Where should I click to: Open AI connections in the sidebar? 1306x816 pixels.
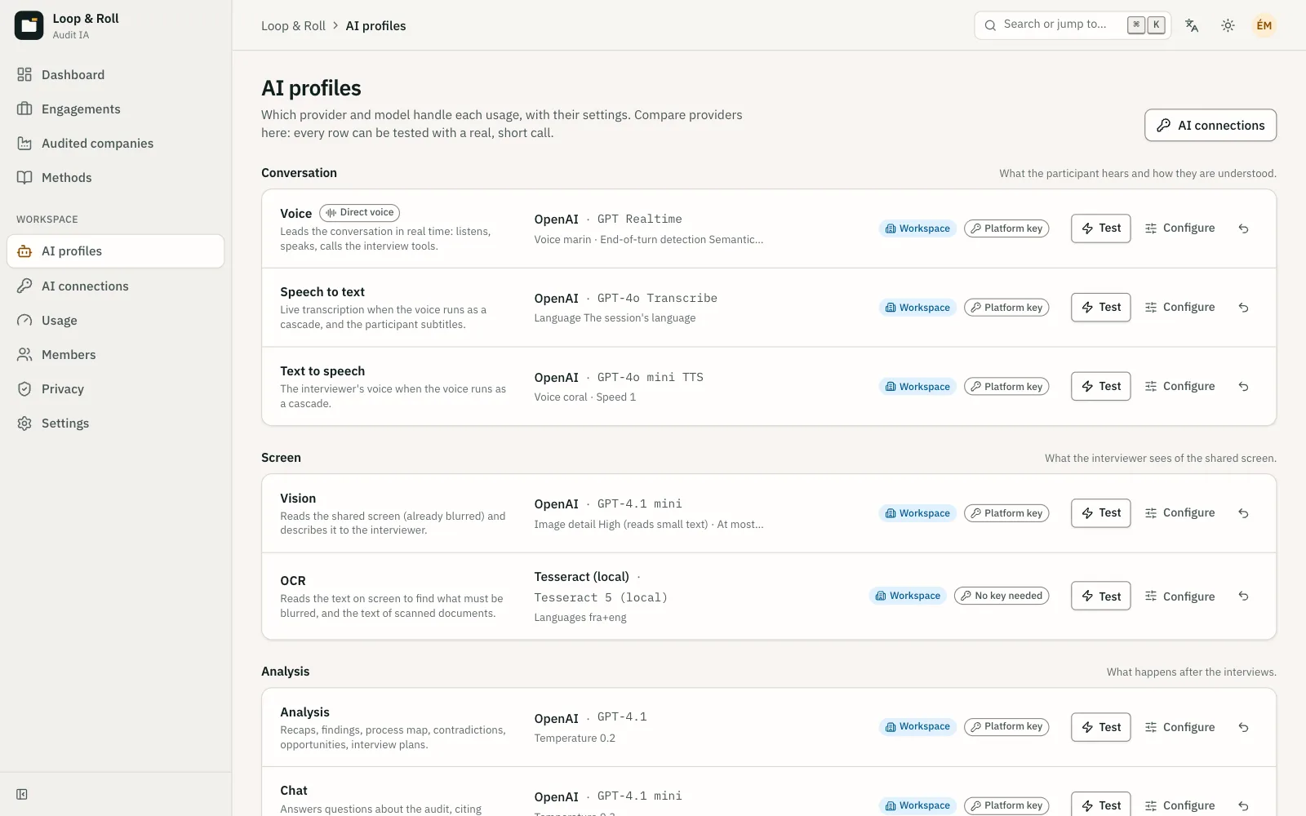[116, 286]
